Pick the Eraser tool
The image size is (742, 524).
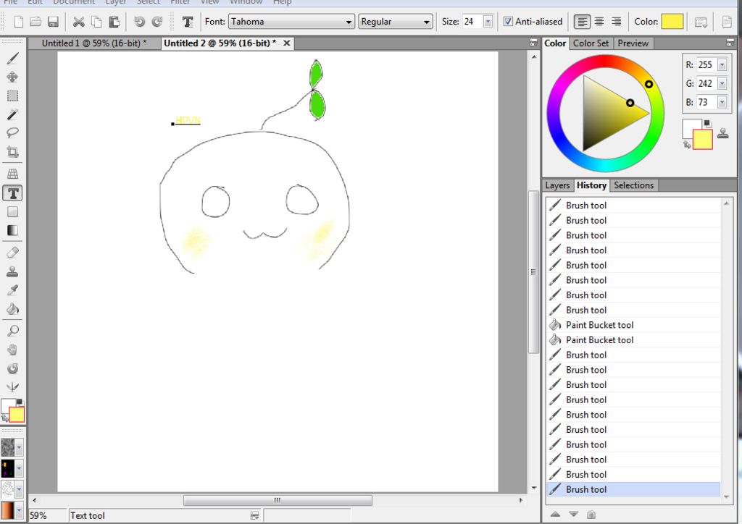[x=13, y=253]
